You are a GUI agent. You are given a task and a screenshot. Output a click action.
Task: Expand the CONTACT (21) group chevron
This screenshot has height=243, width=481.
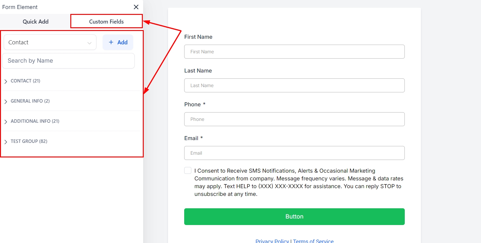[x=6, y=81]
